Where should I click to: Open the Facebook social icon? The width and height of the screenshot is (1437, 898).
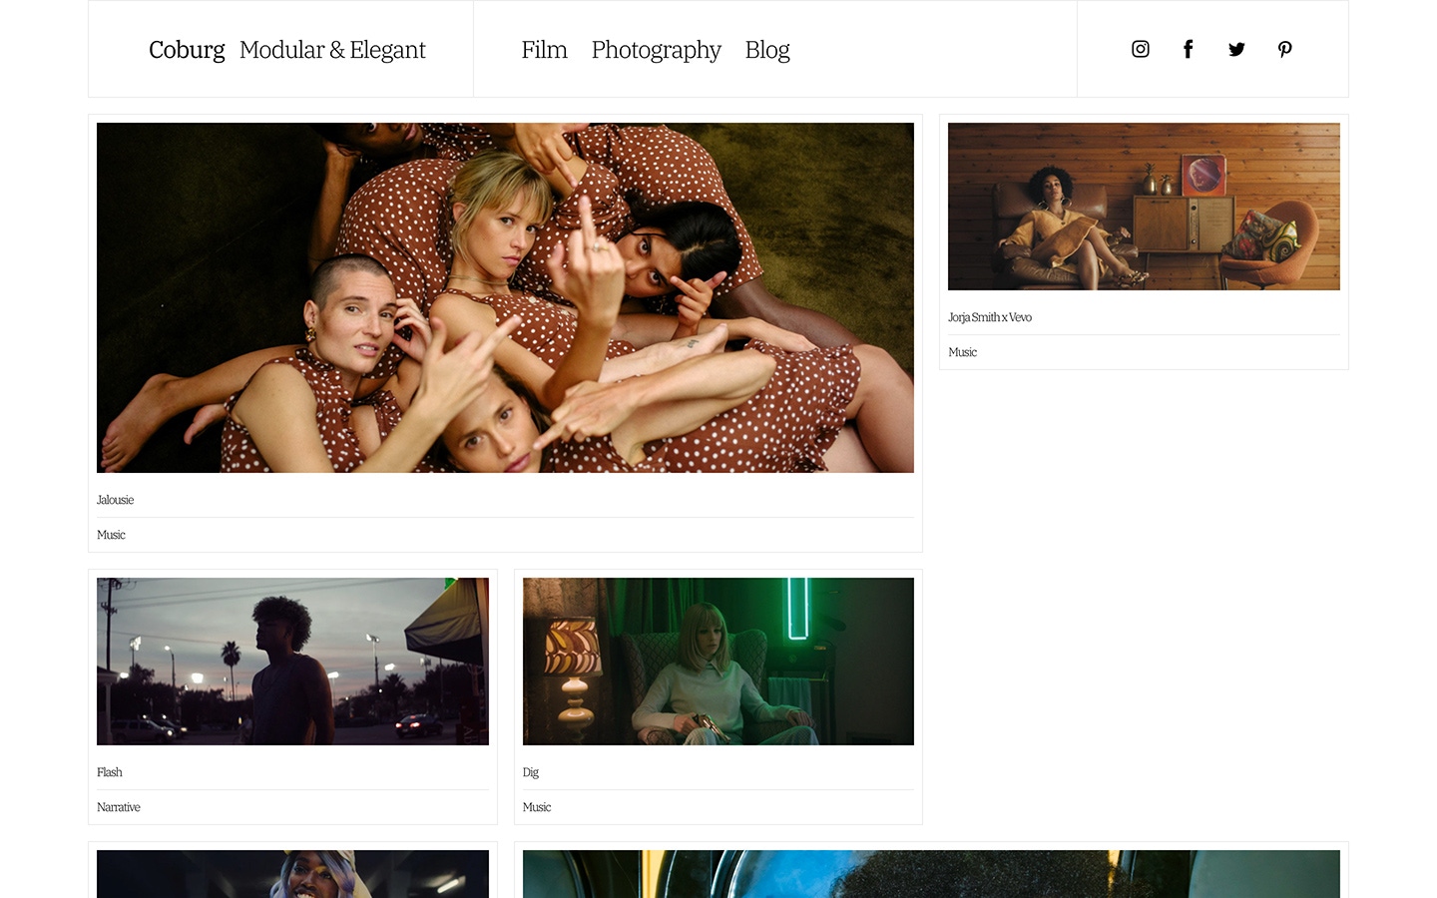coord(1189,49)
